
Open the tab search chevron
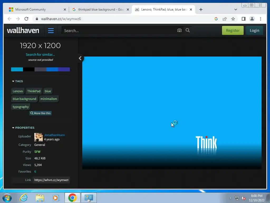(236, 10)
